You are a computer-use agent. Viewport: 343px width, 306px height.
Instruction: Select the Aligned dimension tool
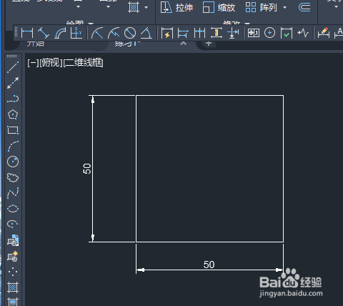(44, 33)
